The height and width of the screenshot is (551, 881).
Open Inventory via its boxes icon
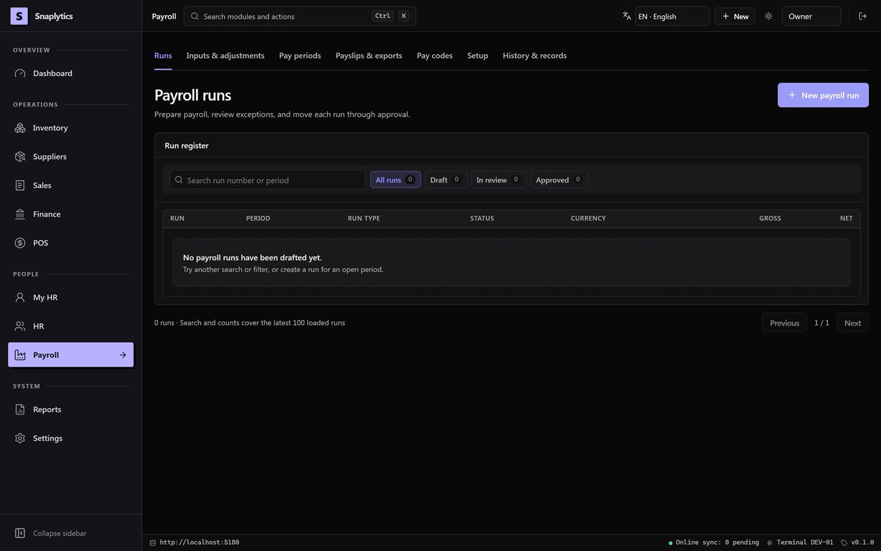20,128
